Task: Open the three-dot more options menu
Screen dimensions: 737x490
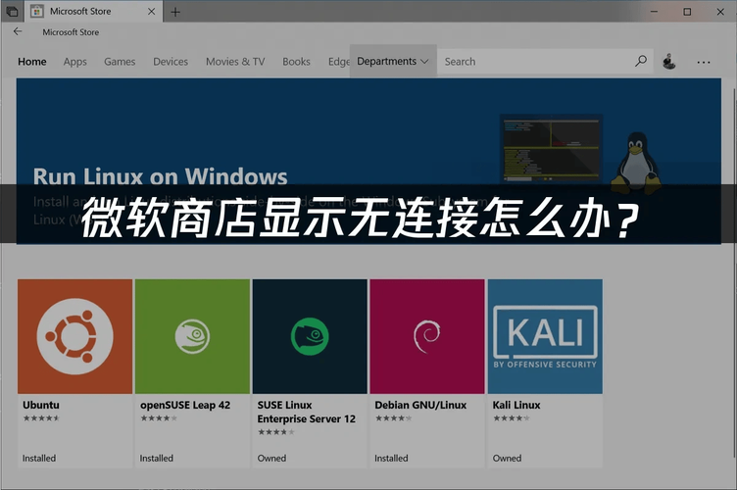Action: [x=703, y=62]
